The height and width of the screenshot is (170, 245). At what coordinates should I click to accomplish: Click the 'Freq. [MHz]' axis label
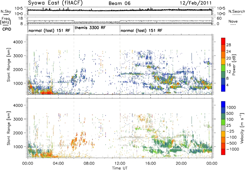click(6, 21)
